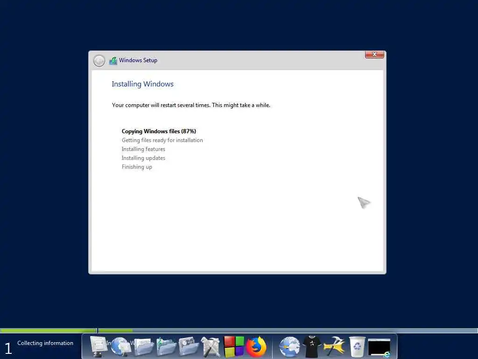The width and height of the screenshot is (478, 359).
Task: Open the computer monitor icon in dock
Action: tap(98, 346)
